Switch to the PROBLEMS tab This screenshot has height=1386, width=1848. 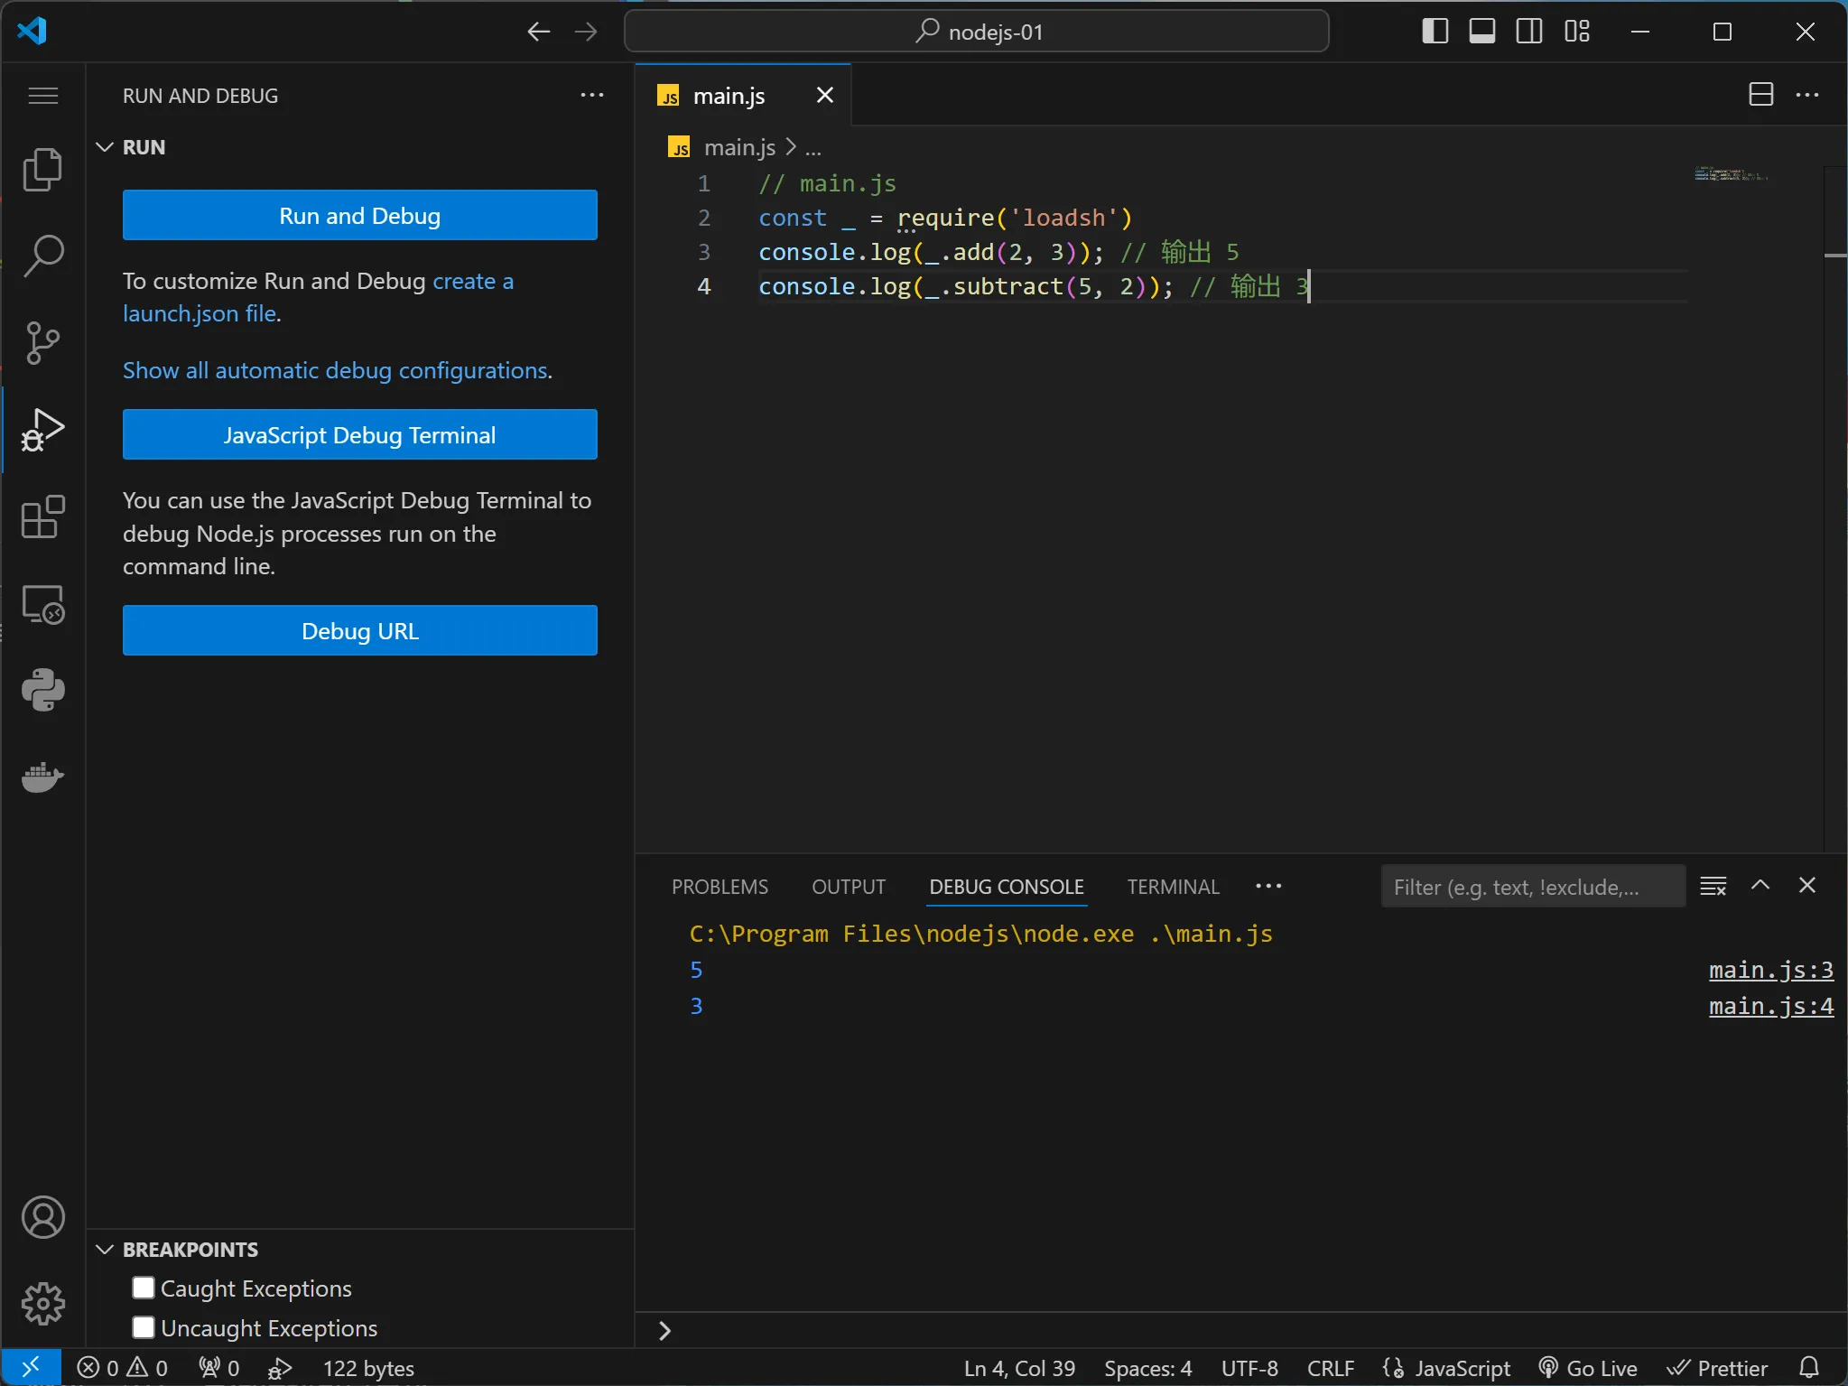(x=720, y=887)
